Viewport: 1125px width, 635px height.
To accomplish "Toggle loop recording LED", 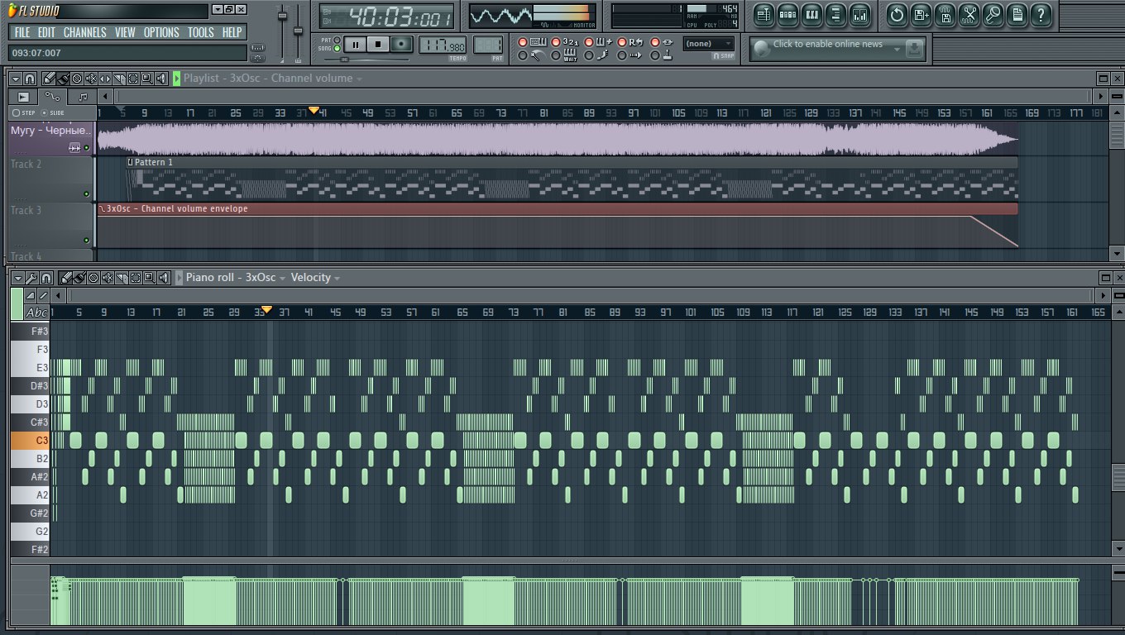I will (622, 42).
